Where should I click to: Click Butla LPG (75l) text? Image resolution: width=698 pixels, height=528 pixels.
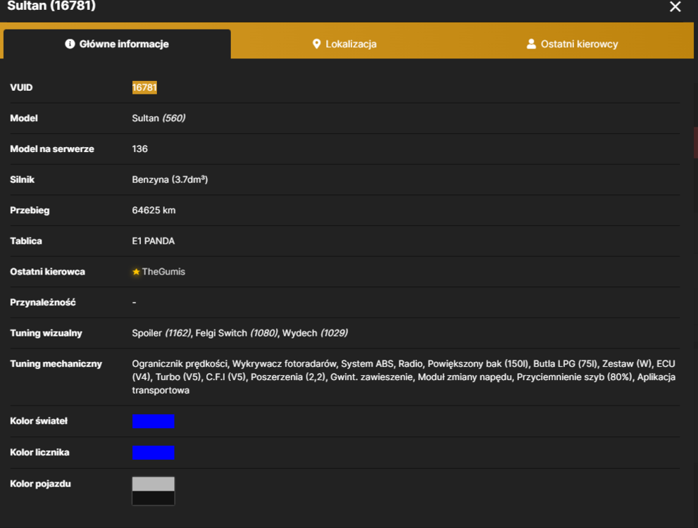click(566, 364)
